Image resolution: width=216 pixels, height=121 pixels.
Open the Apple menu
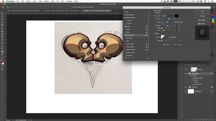[x=3, y=1]
